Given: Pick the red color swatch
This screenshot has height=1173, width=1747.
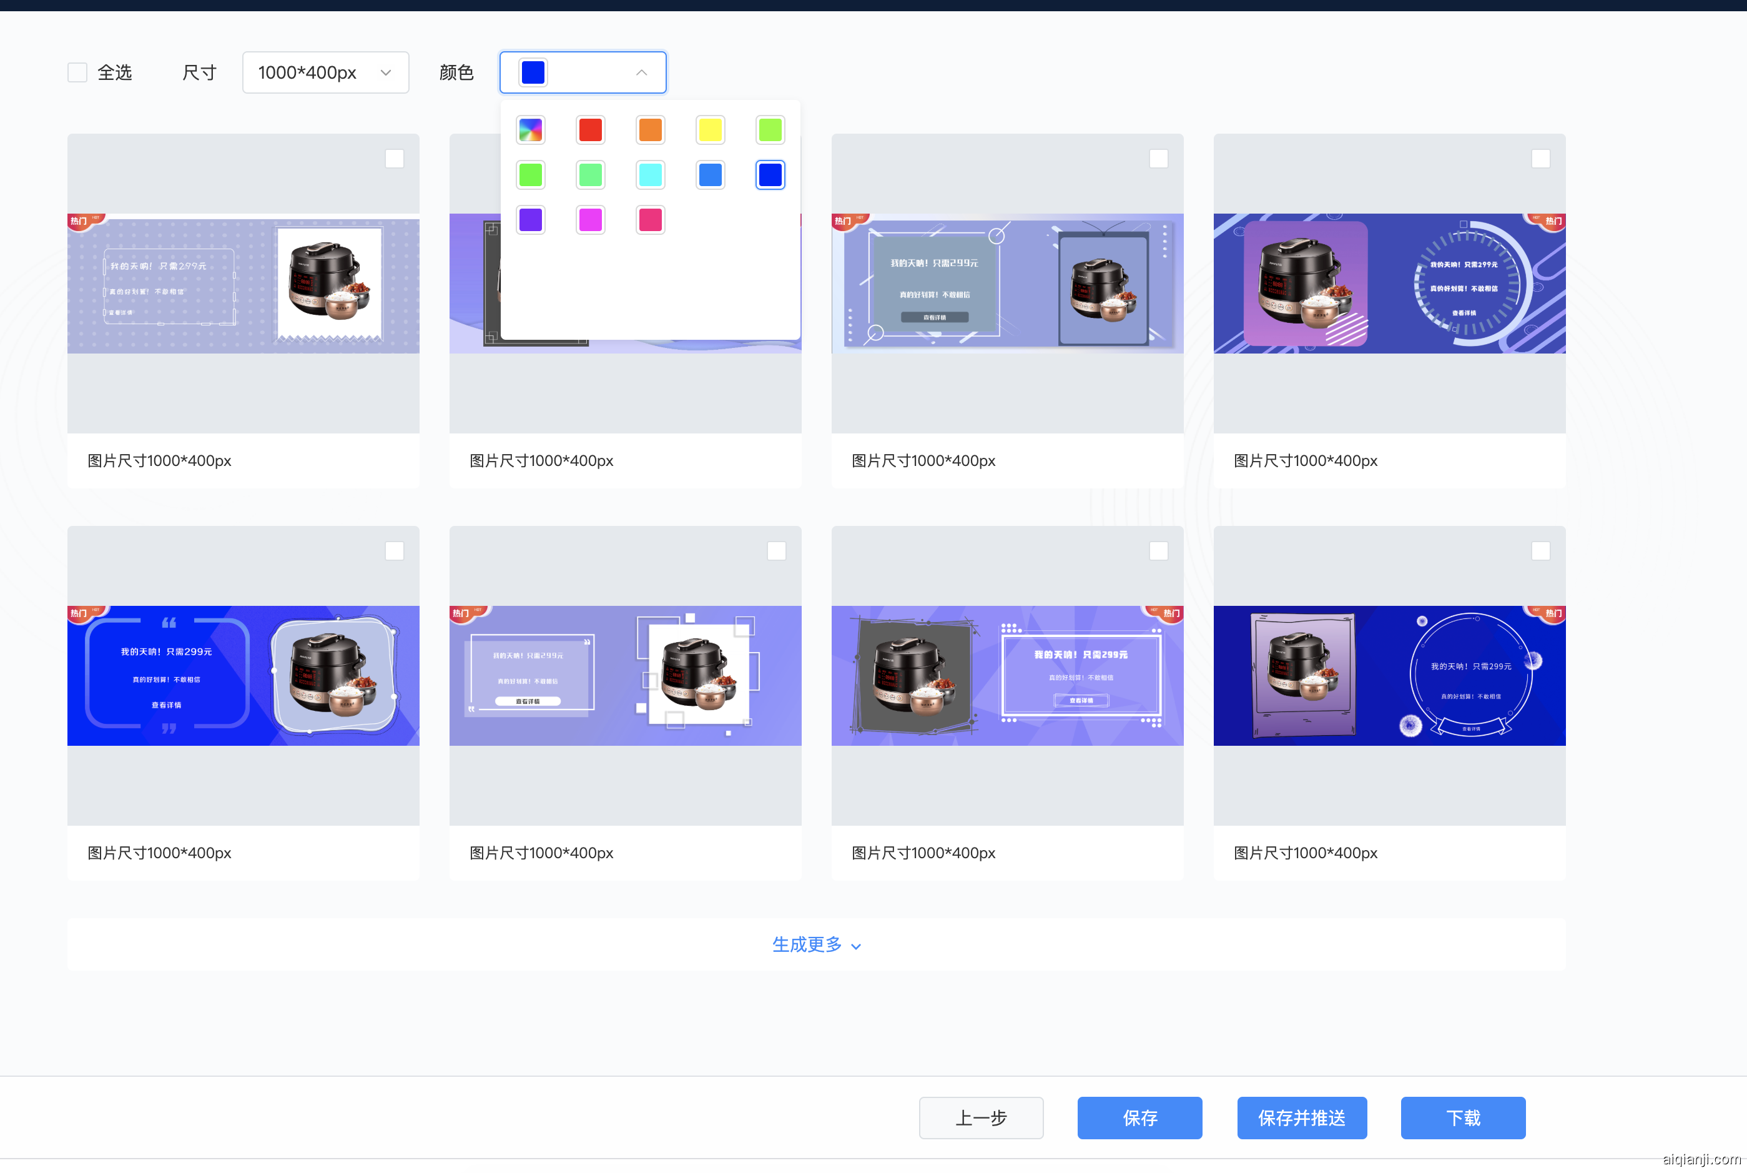Looking at the screenshot, I should click(x=590, y=130).
